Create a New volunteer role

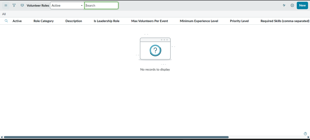coord(302,5)
